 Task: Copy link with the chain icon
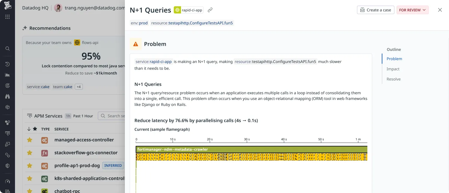tap(210, 10)
